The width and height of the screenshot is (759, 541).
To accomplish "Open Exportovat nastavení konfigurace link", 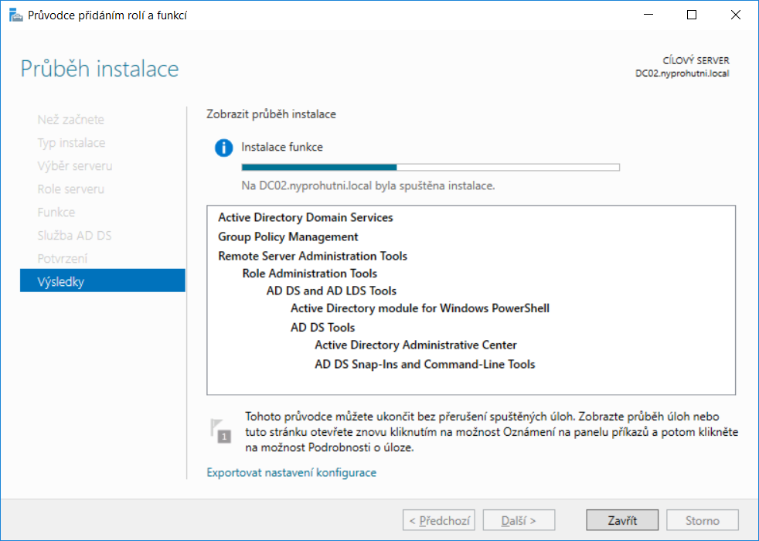I will (291, 472).
